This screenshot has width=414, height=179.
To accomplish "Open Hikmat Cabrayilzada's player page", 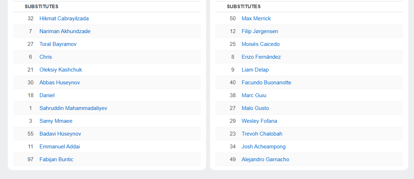I will tap(64, 19).
